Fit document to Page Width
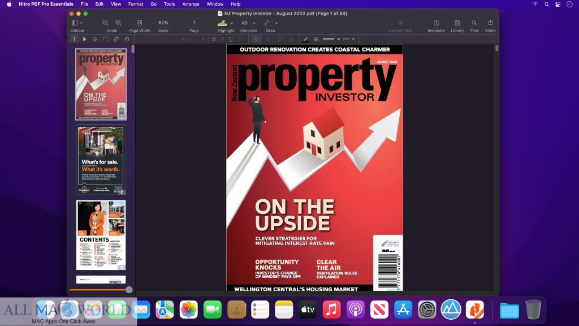579x326 pixels. (x=140, y=23)
